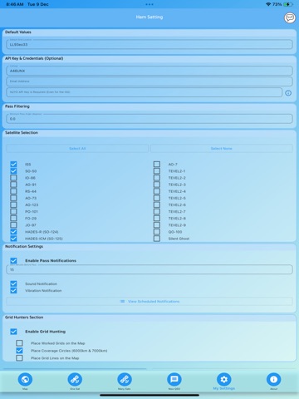Check the TEVEL2-7 satellite checkbox

[157, 211]
